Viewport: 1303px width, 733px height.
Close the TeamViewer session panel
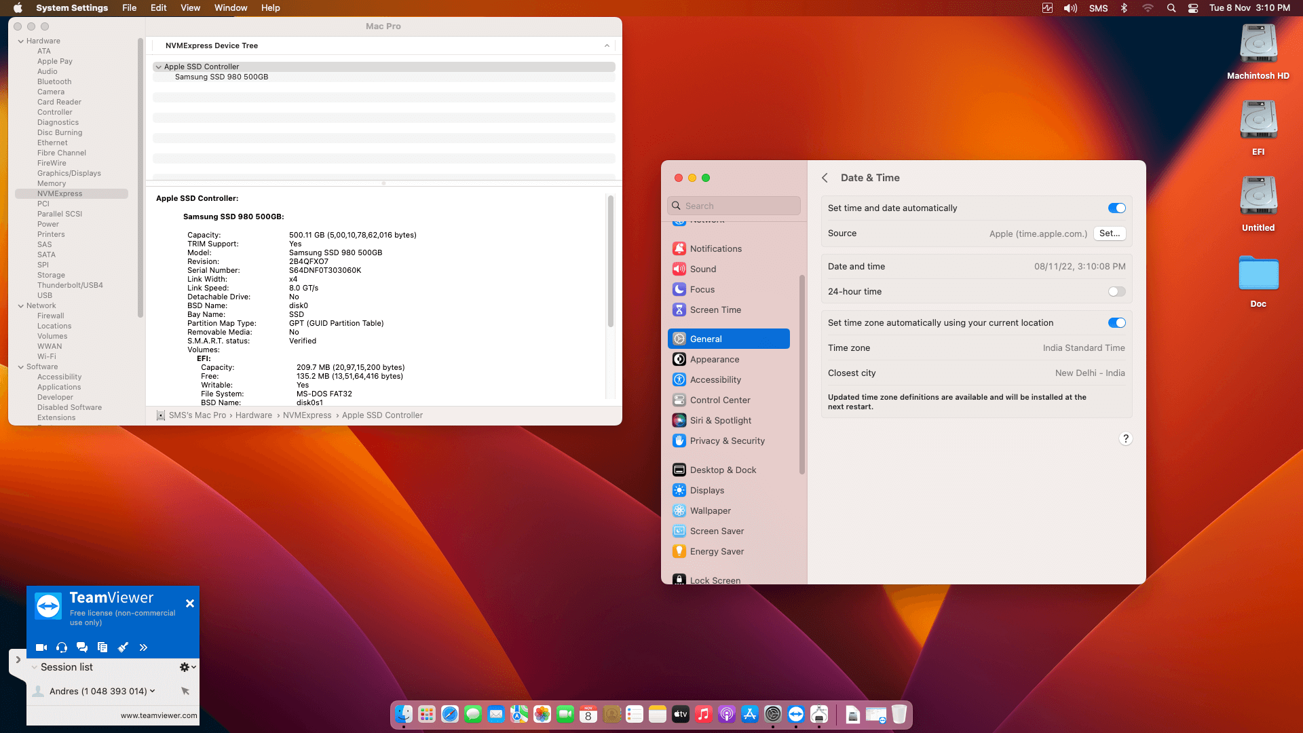(190, 603)
